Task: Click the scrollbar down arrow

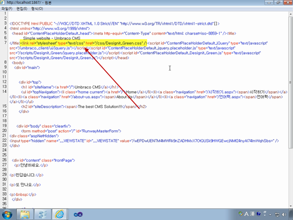Action: coord(290,206)
